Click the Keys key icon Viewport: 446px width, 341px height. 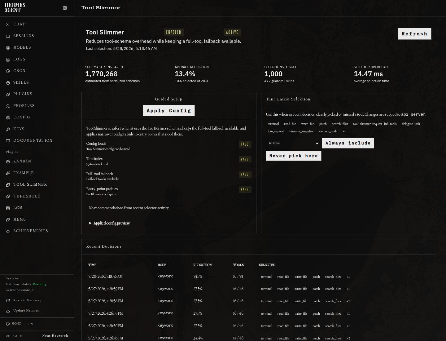pos(8,129)
